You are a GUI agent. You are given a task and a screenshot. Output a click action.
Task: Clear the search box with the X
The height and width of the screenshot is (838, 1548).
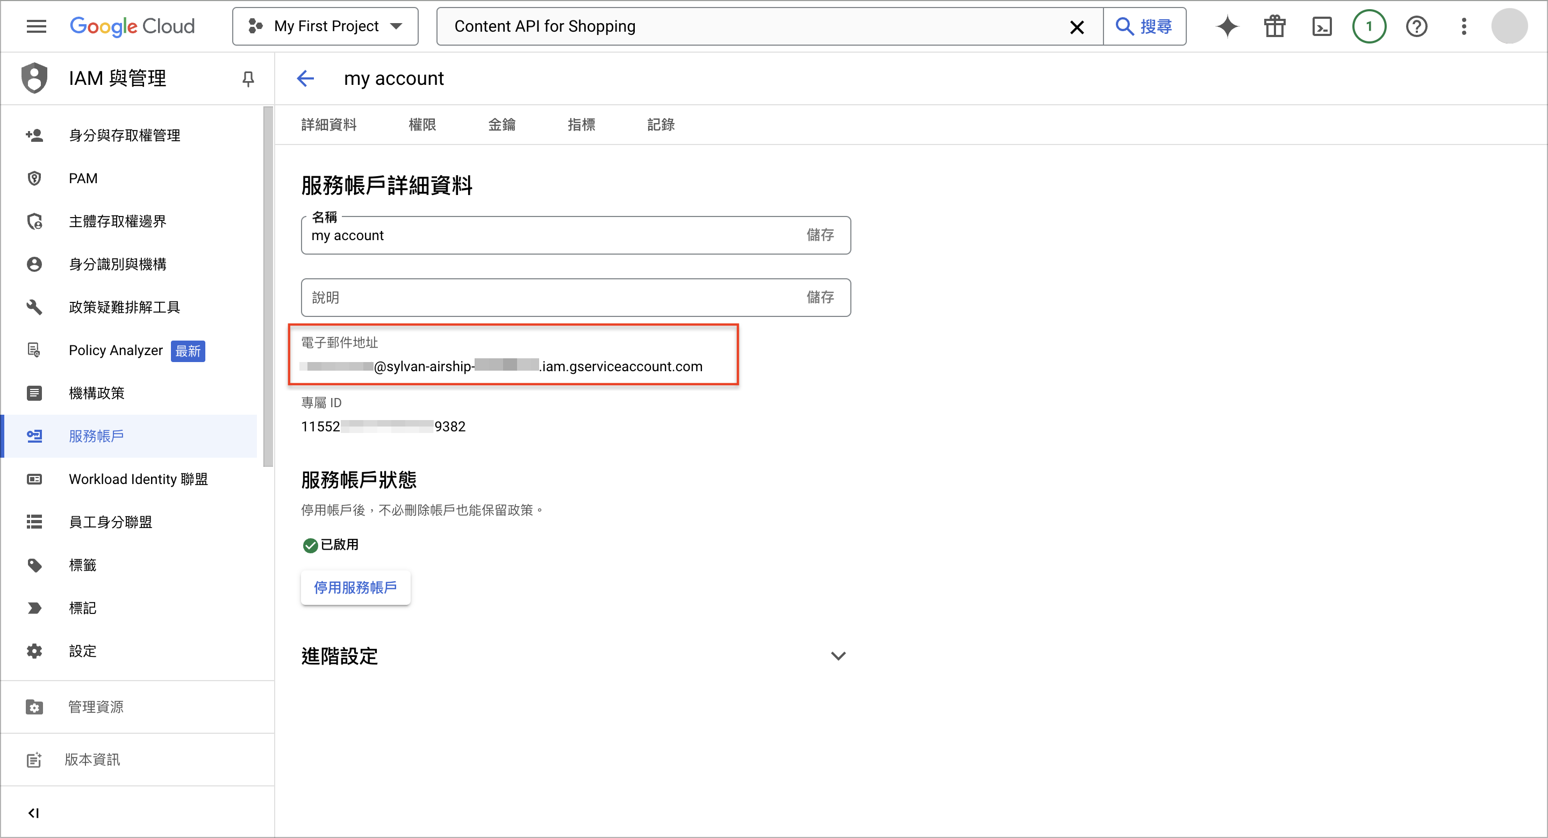[x=1077, y=26]
